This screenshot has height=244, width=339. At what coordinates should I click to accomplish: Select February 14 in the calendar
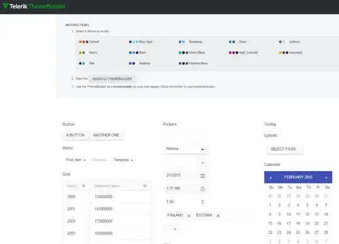click(x=326, y=214)
